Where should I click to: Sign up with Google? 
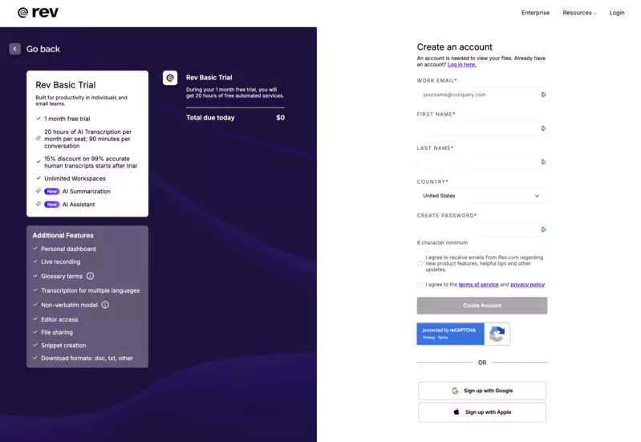pos(482,391)
